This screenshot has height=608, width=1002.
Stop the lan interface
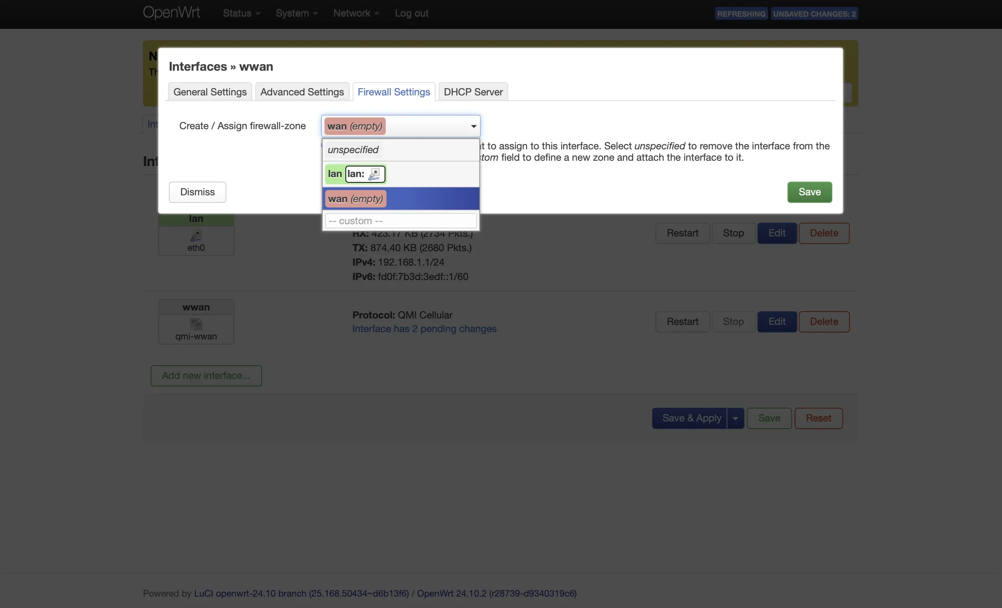pos(733,233)
